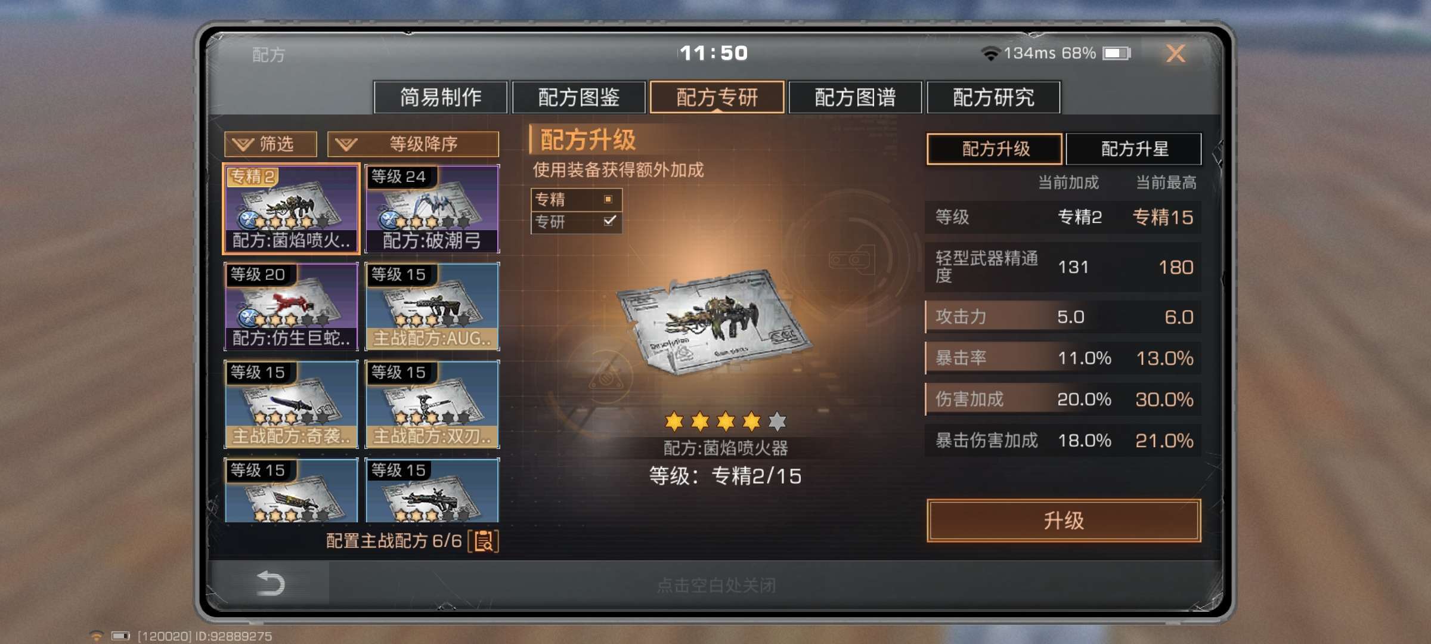Choose the 主战配方:AUG recipe icon
1431x644 pixels.
[432, 306]
